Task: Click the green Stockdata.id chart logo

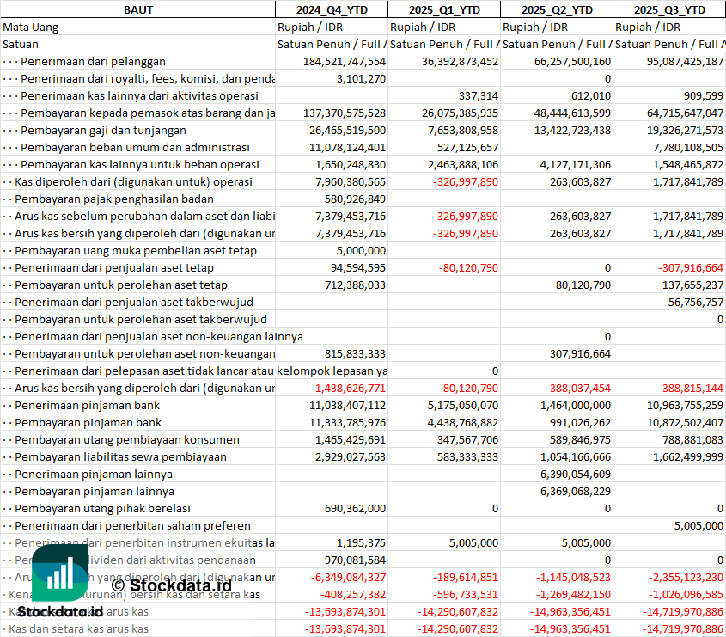Action: [59, 573]
